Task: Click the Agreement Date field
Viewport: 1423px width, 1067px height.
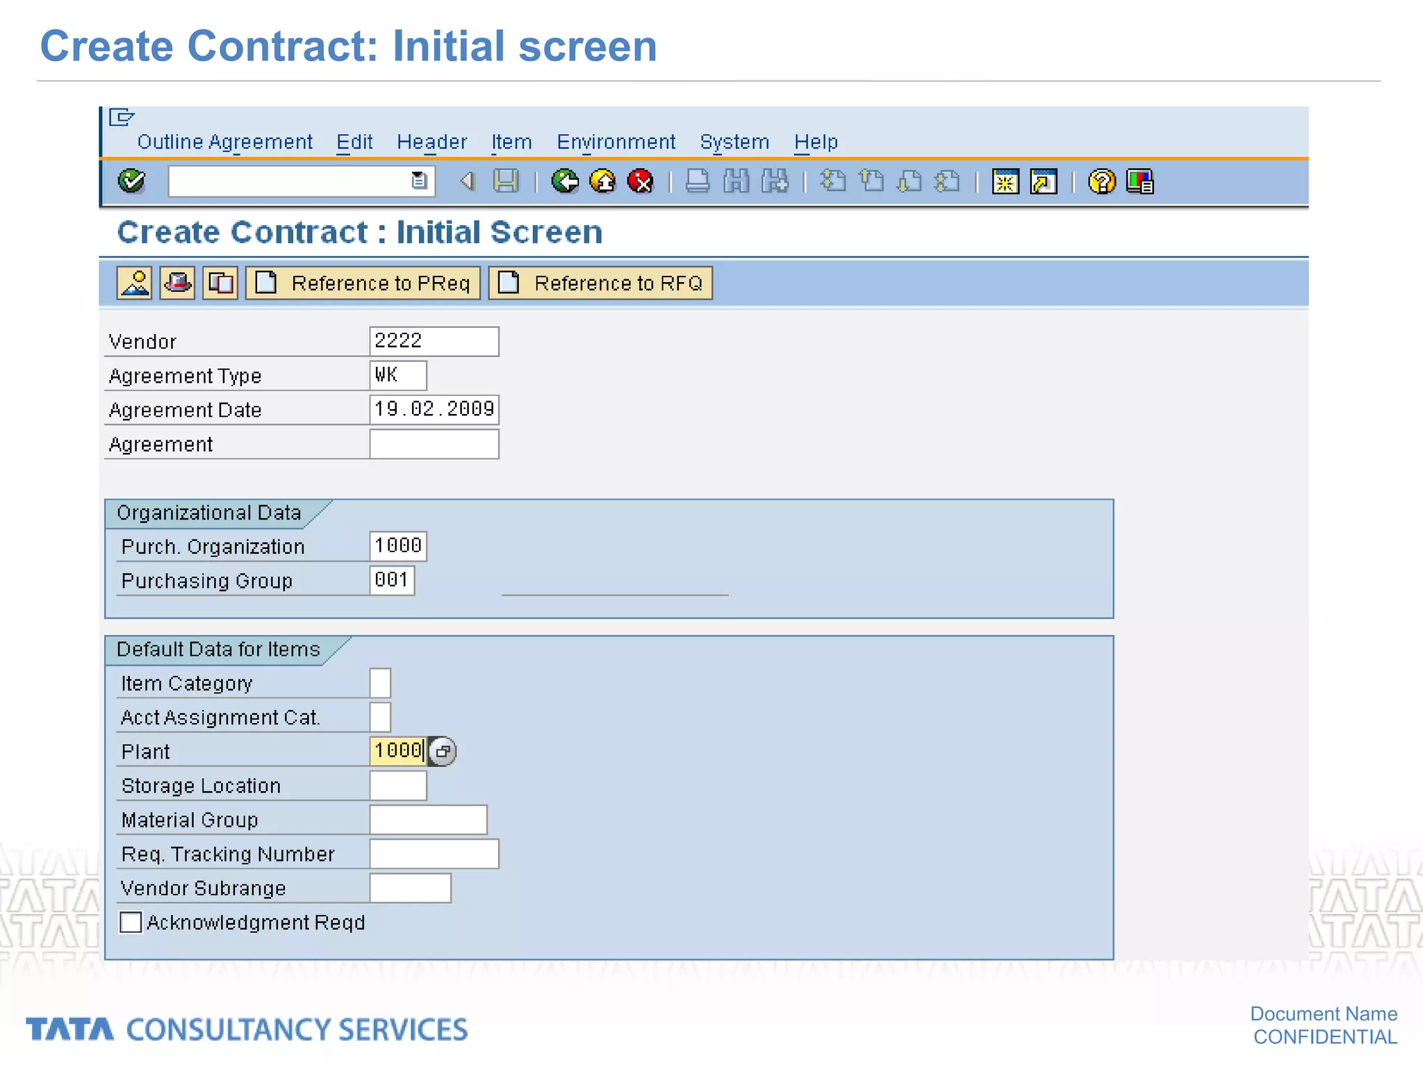Action: [434, 409]
